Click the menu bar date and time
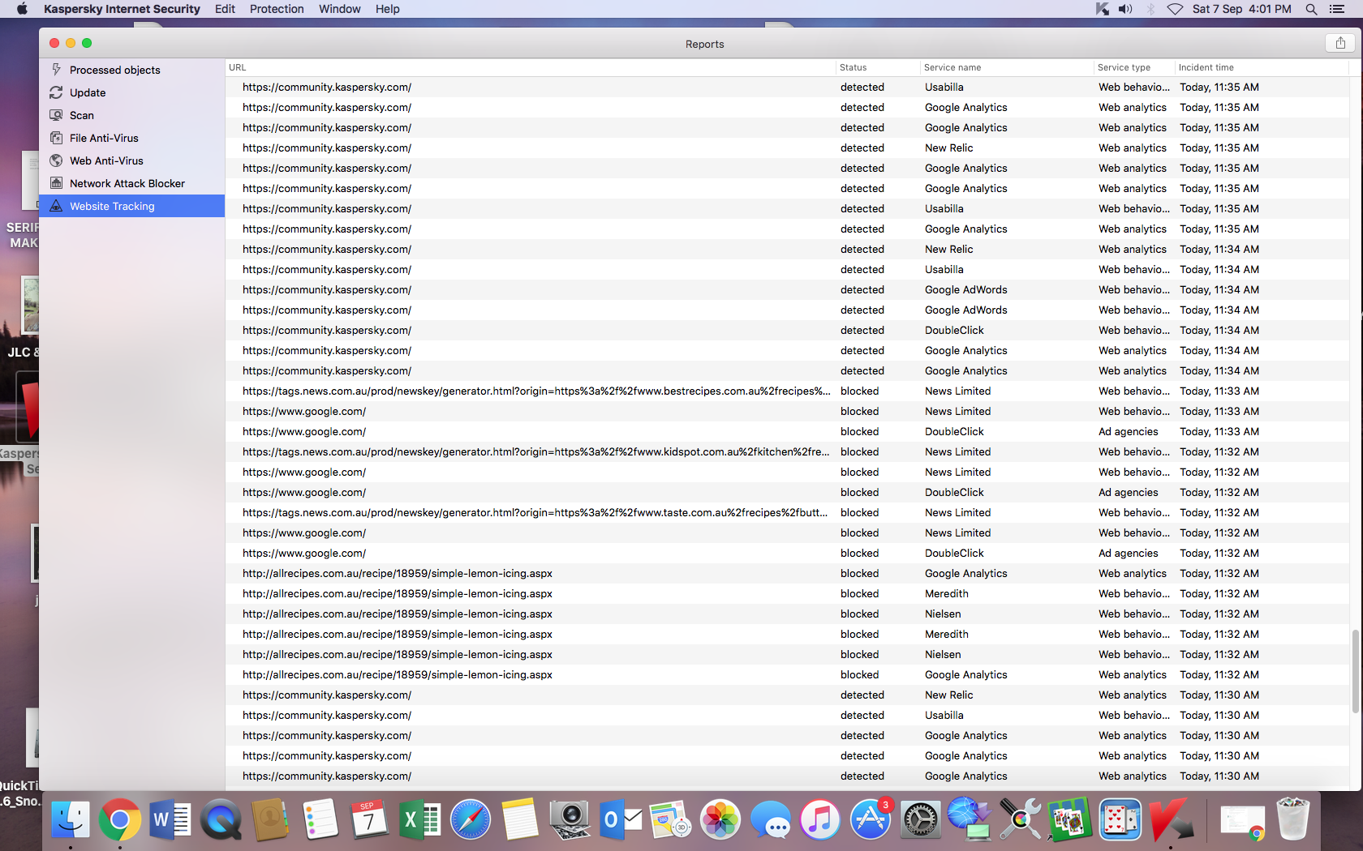This screenshot has height=851, width=1363. tap(1241, 9)
